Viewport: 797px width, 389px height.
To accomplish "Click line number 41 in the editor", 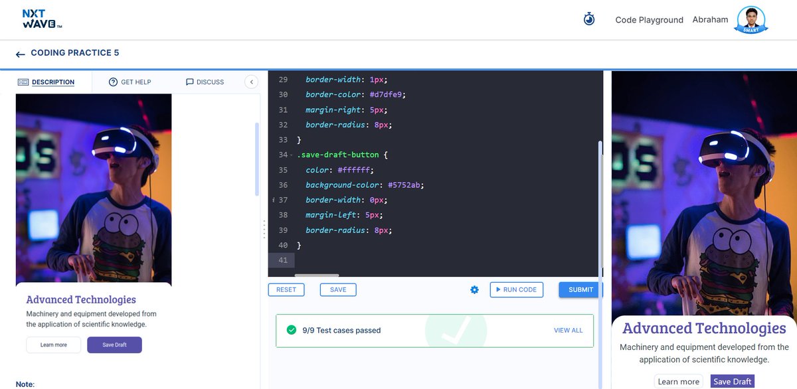I will tap(283, 260).
